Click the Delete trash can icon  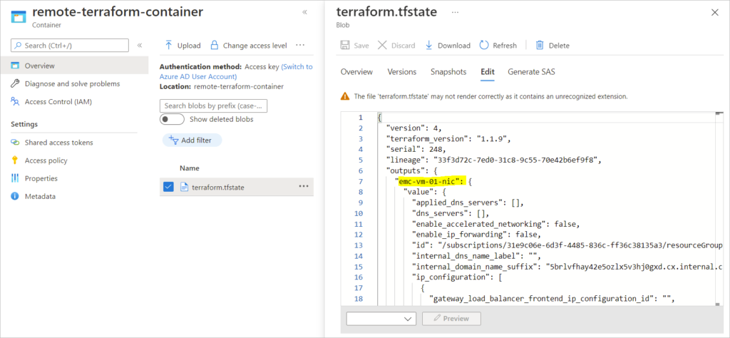point(540,45)
